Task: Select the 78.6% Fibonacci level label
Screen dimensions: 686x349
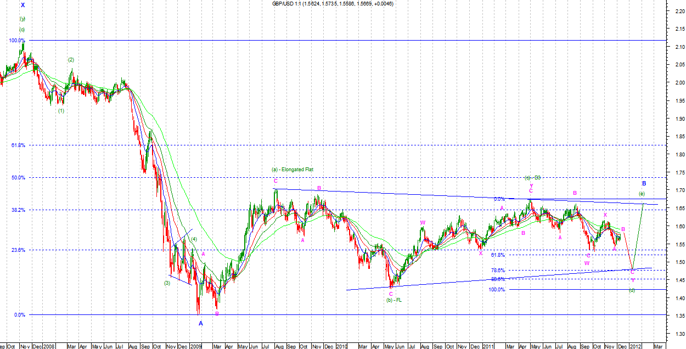Action: (x=498, y=271)
